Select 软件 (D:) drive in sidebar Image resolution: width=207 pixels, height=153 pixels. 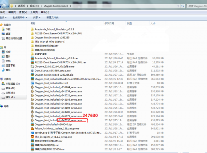tap(8, 88)
